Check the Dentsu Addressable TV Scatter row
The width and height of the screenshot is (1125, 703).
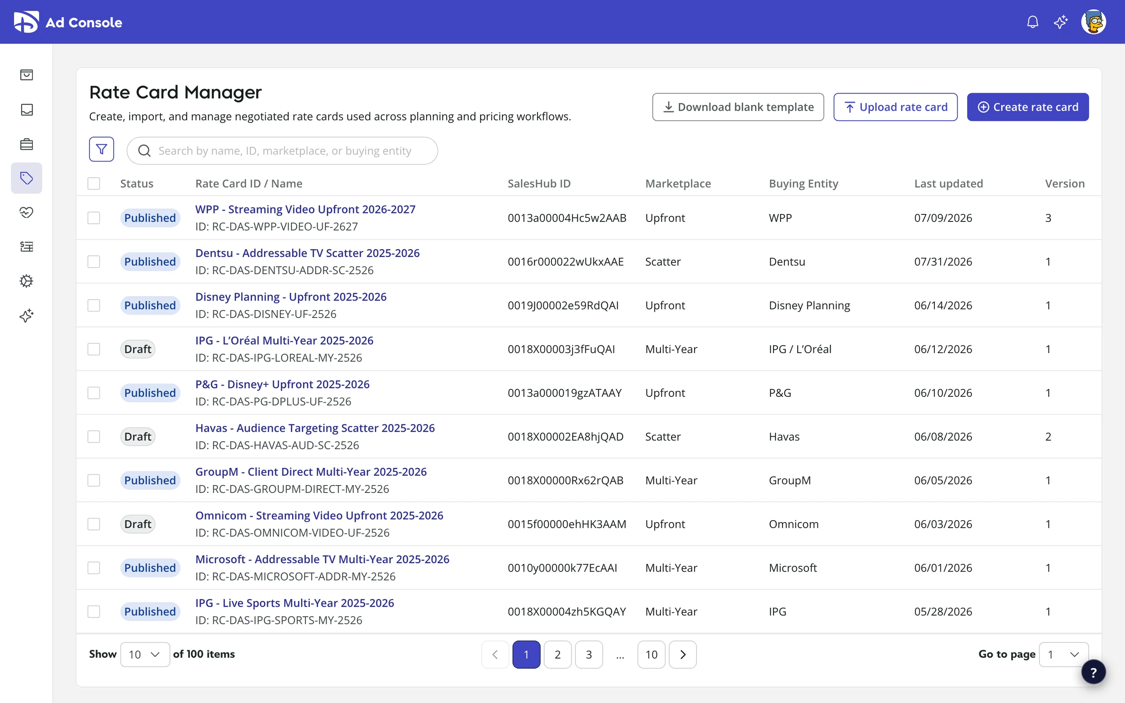pos(94,262)
